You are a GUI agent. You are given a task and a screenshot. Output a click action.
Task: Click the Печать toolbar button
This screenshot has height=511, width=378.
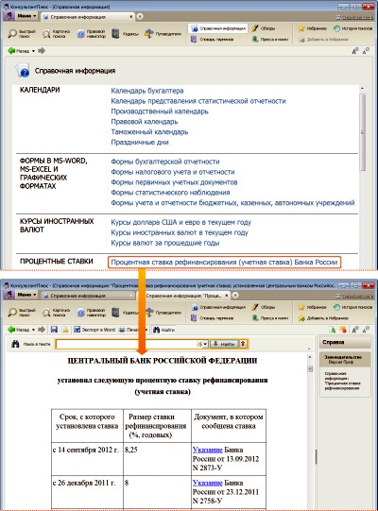(x=130, y=330)
